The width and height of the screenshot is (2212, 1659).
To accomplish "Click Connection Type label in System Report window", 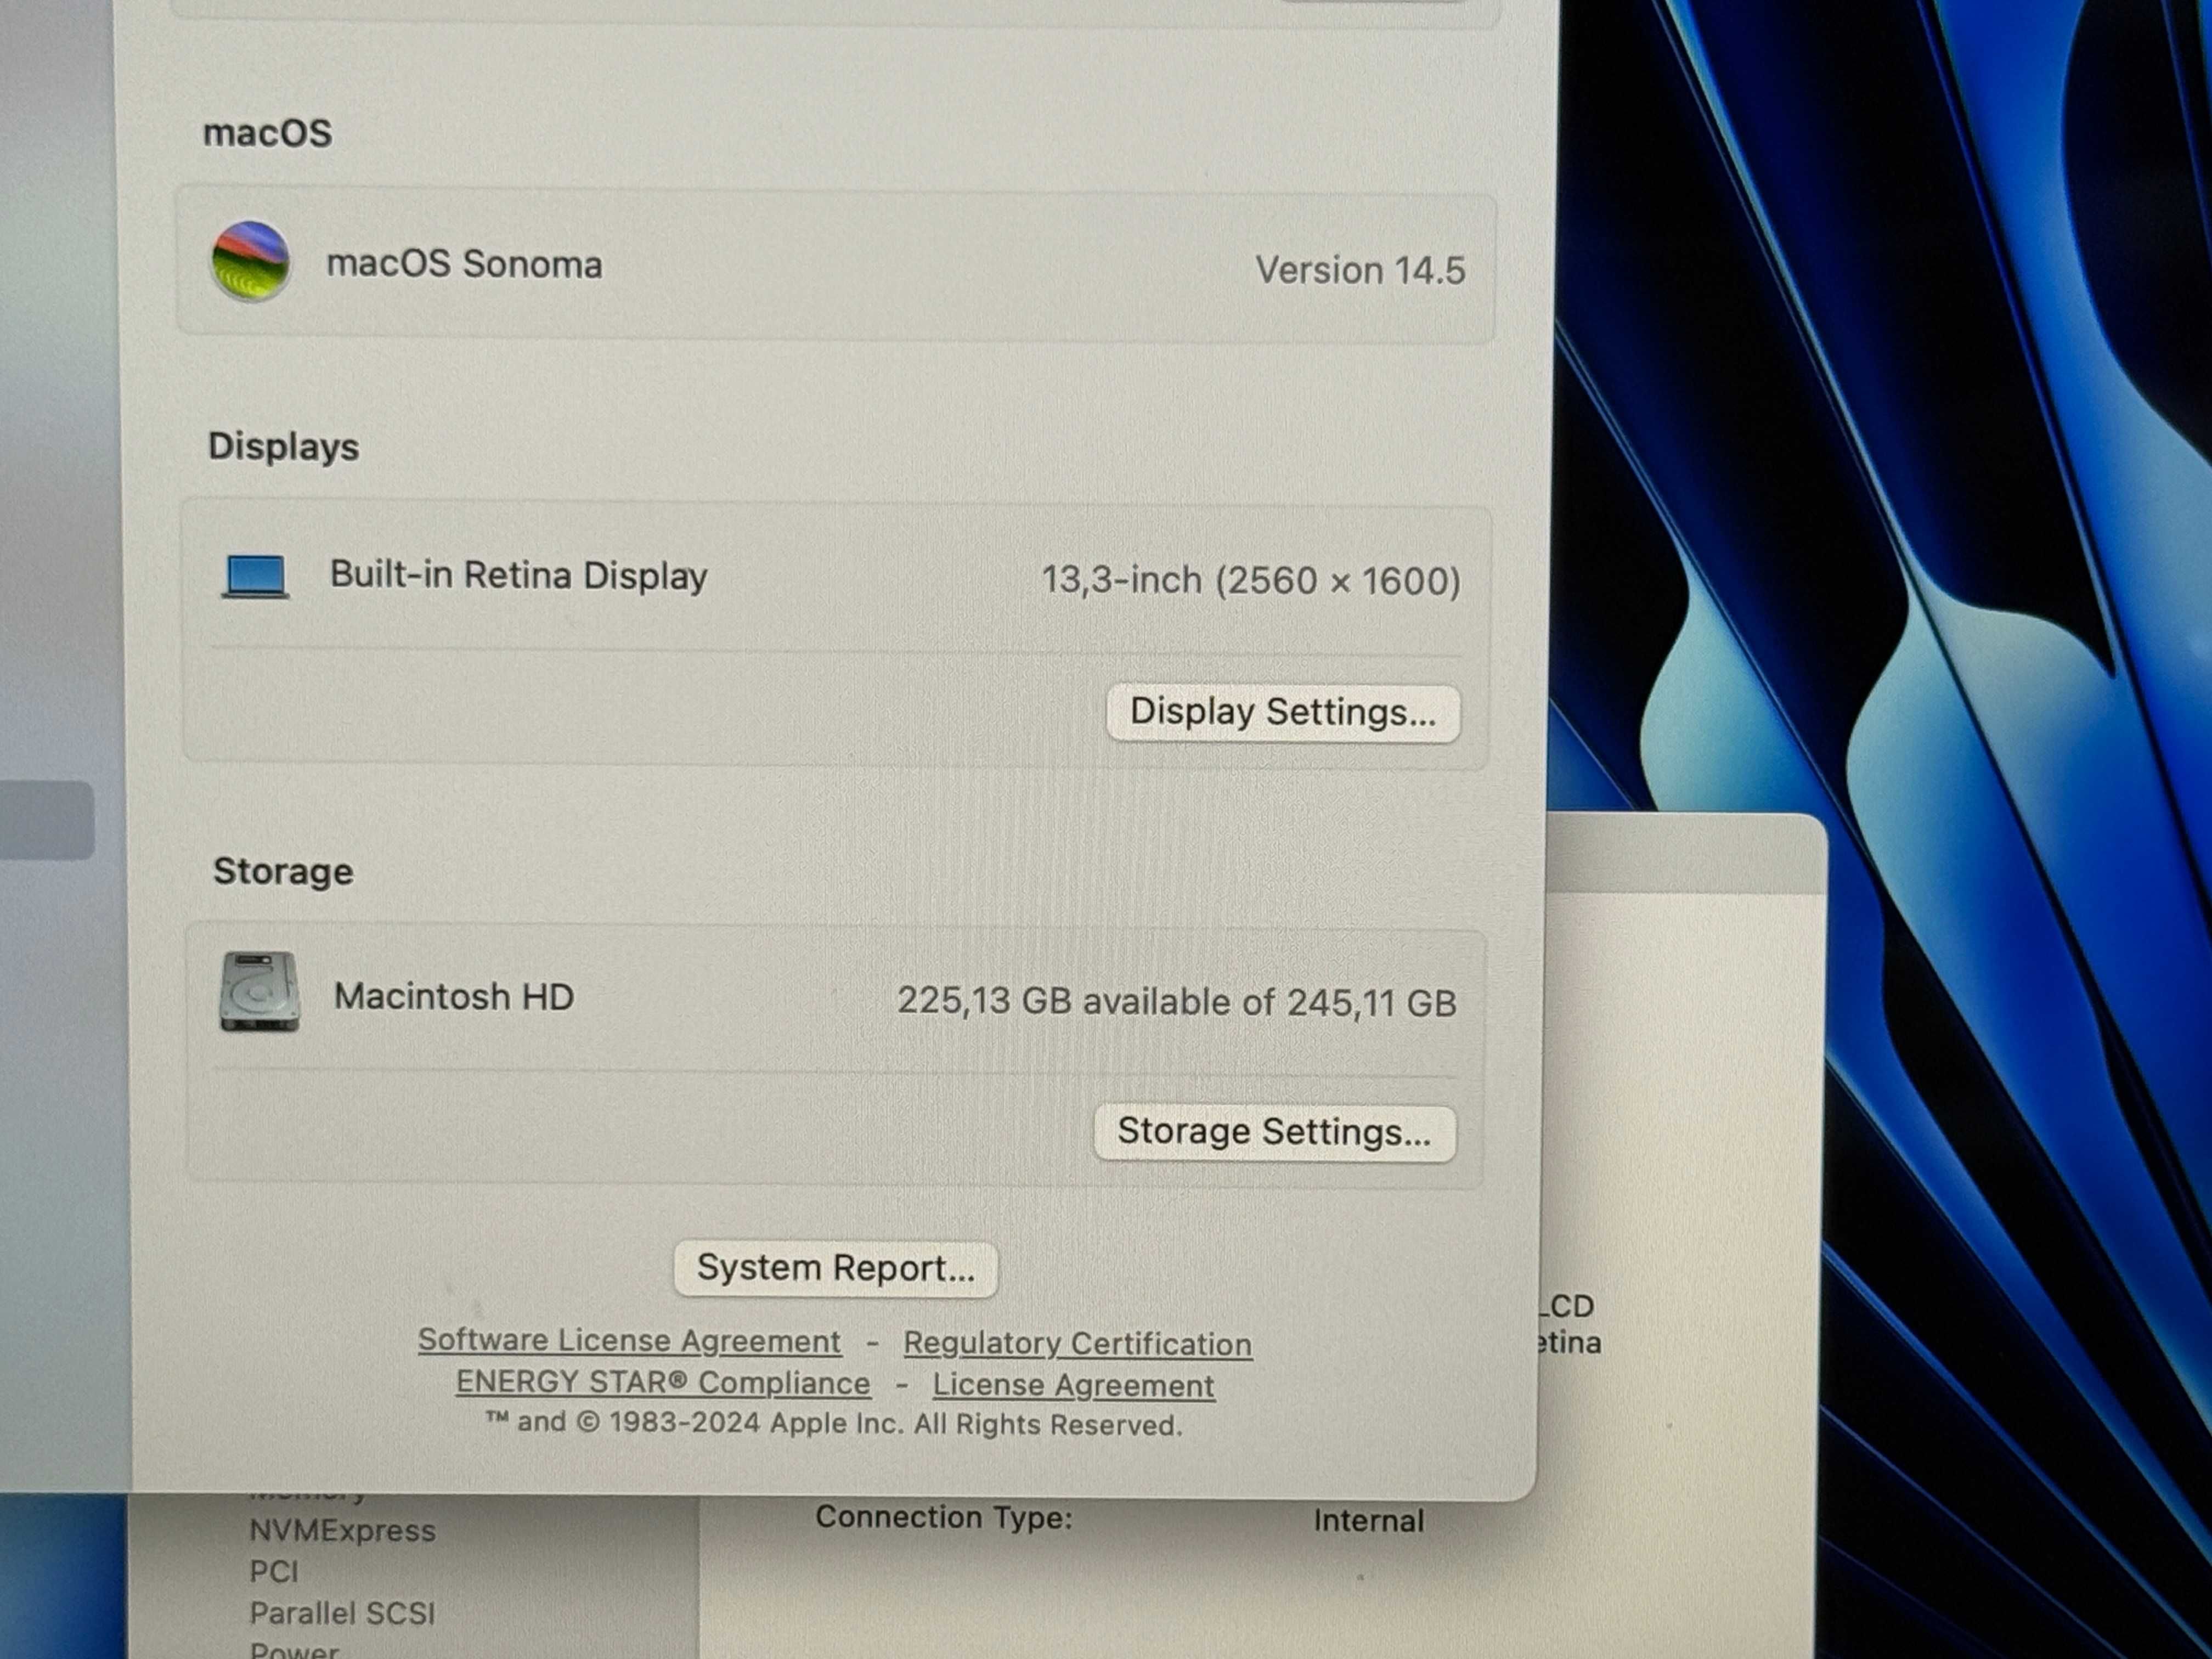I will point(943,1517).
